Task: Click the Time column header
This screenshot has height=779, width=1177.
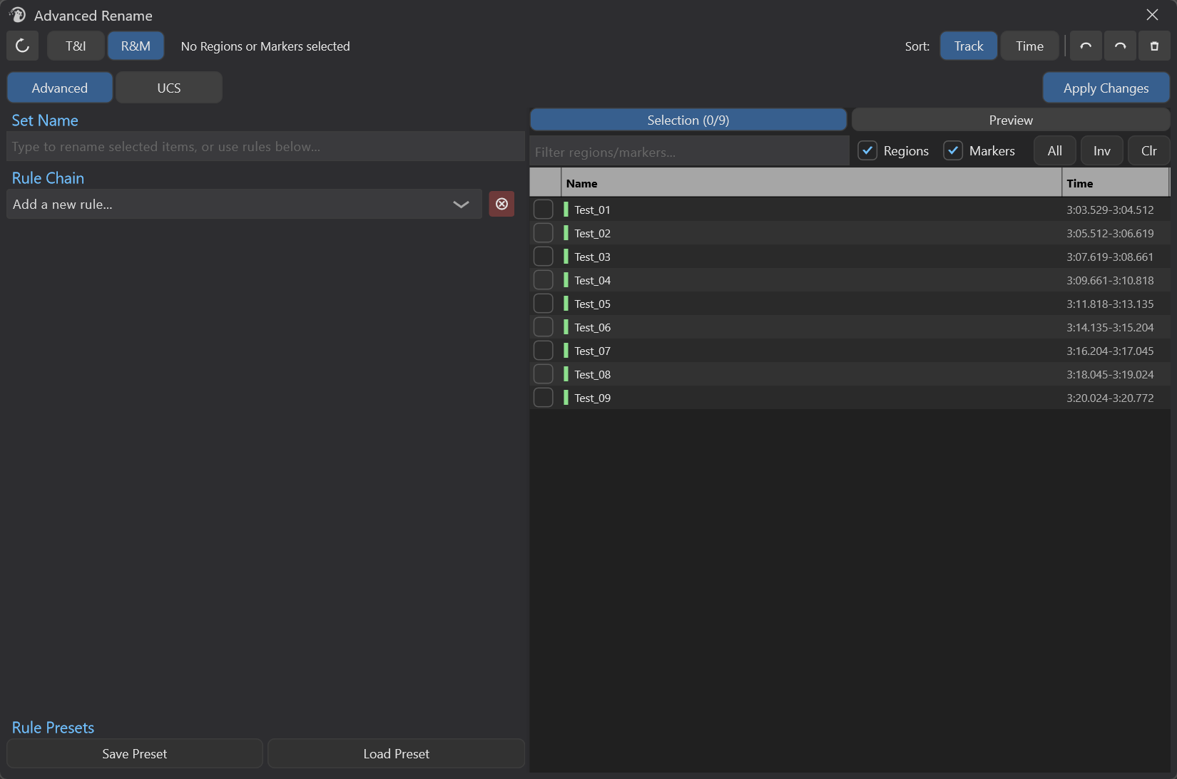Action: (x=1116, y=183)
